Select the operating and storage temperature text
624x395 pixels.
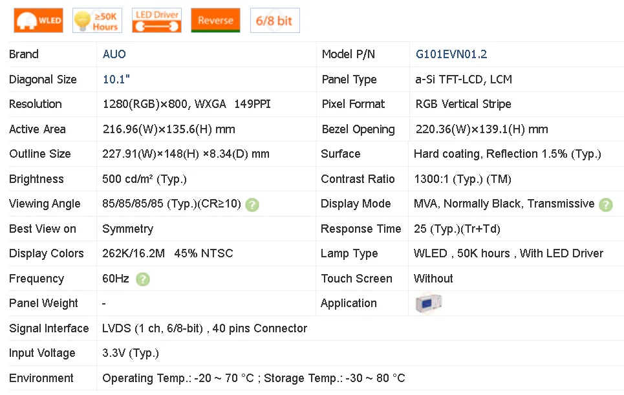coord(253,378)
